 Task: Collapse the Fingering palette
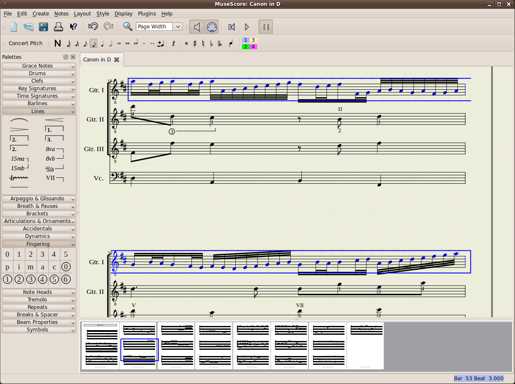pyautogui.click(x=38, y=244)
